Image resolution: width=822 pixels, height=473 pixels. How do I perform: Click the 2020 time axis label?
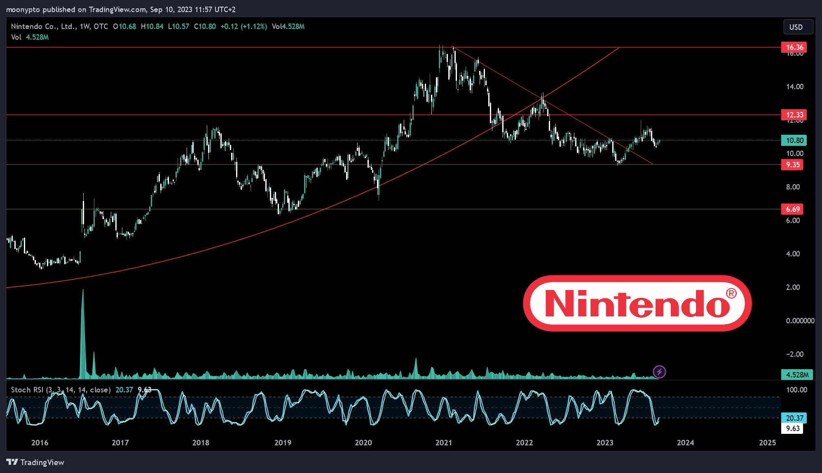(363, 443)
